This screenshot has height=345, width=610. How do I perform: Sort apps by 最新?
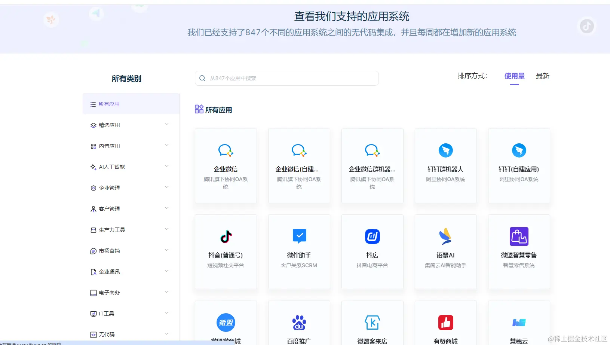click(x=543, y=76)
